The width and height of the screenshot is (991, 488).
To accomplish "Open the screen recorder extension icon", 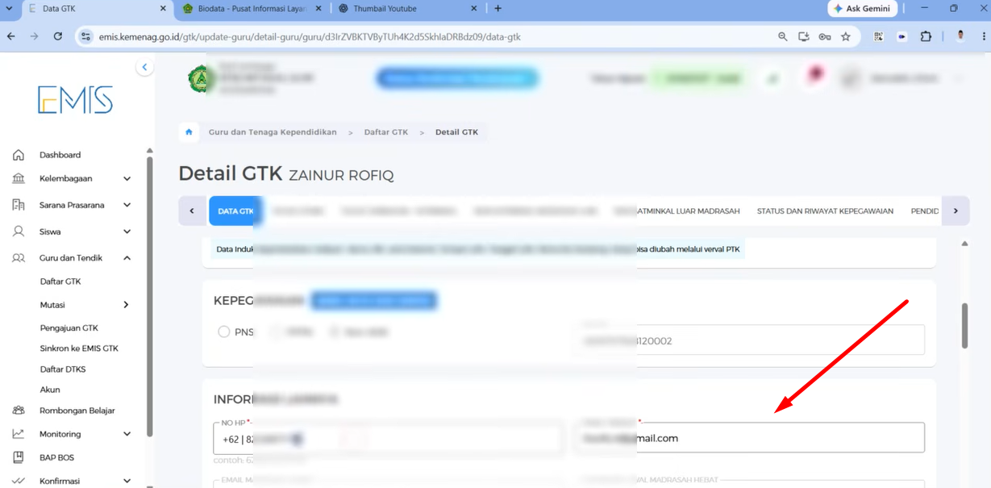I will [x=901, y=36].
